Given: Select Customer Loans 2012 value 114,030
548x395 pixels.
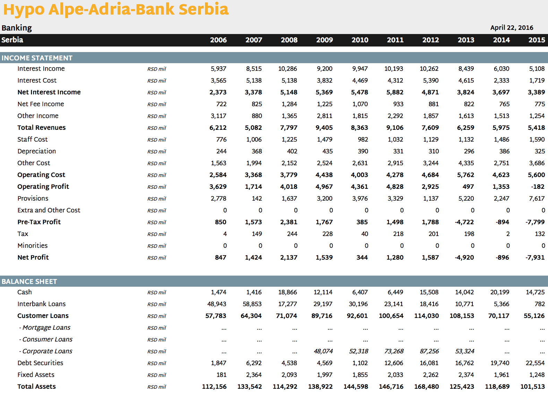Looking at the screenshot, I should (x=427, y=316).
